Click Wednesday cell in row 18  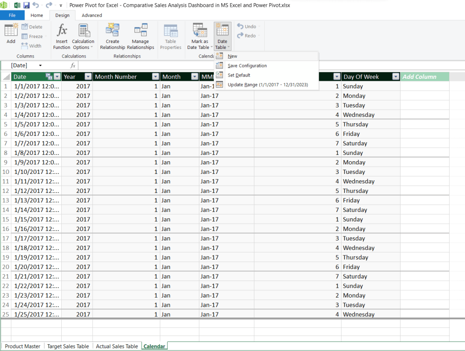tap(371, 248)
